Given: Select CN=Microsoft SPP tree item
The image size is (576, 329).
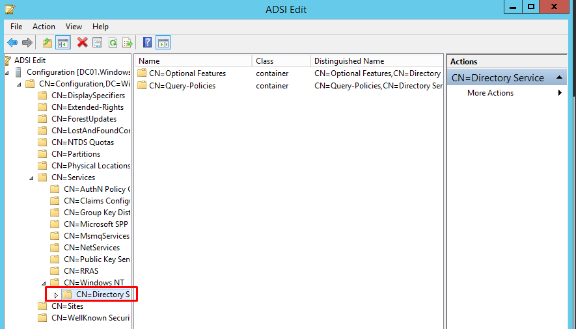Looking at the screenshot, I should 96,224.
